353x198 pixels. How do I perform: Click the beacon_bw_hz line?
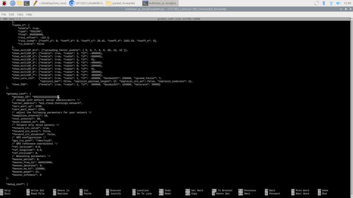pos(29,168)
